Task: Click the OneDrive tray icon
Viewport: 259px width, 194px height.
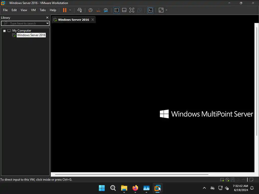Action: 212,188
